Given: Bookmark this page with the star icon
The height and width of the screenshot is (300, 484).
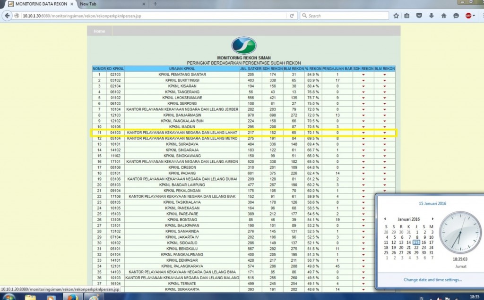Looking at the screenshot, I should 396,16.
